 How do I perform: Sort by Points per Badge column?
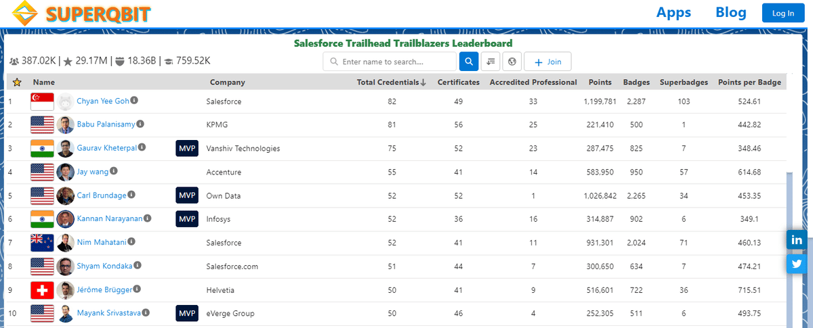(749, 82)
